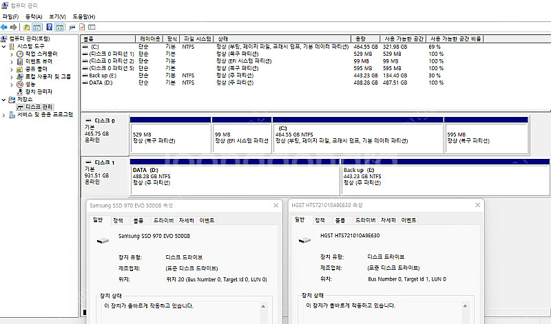Close the HGST HTS721010A9E630 properties window

click(477, 205)
